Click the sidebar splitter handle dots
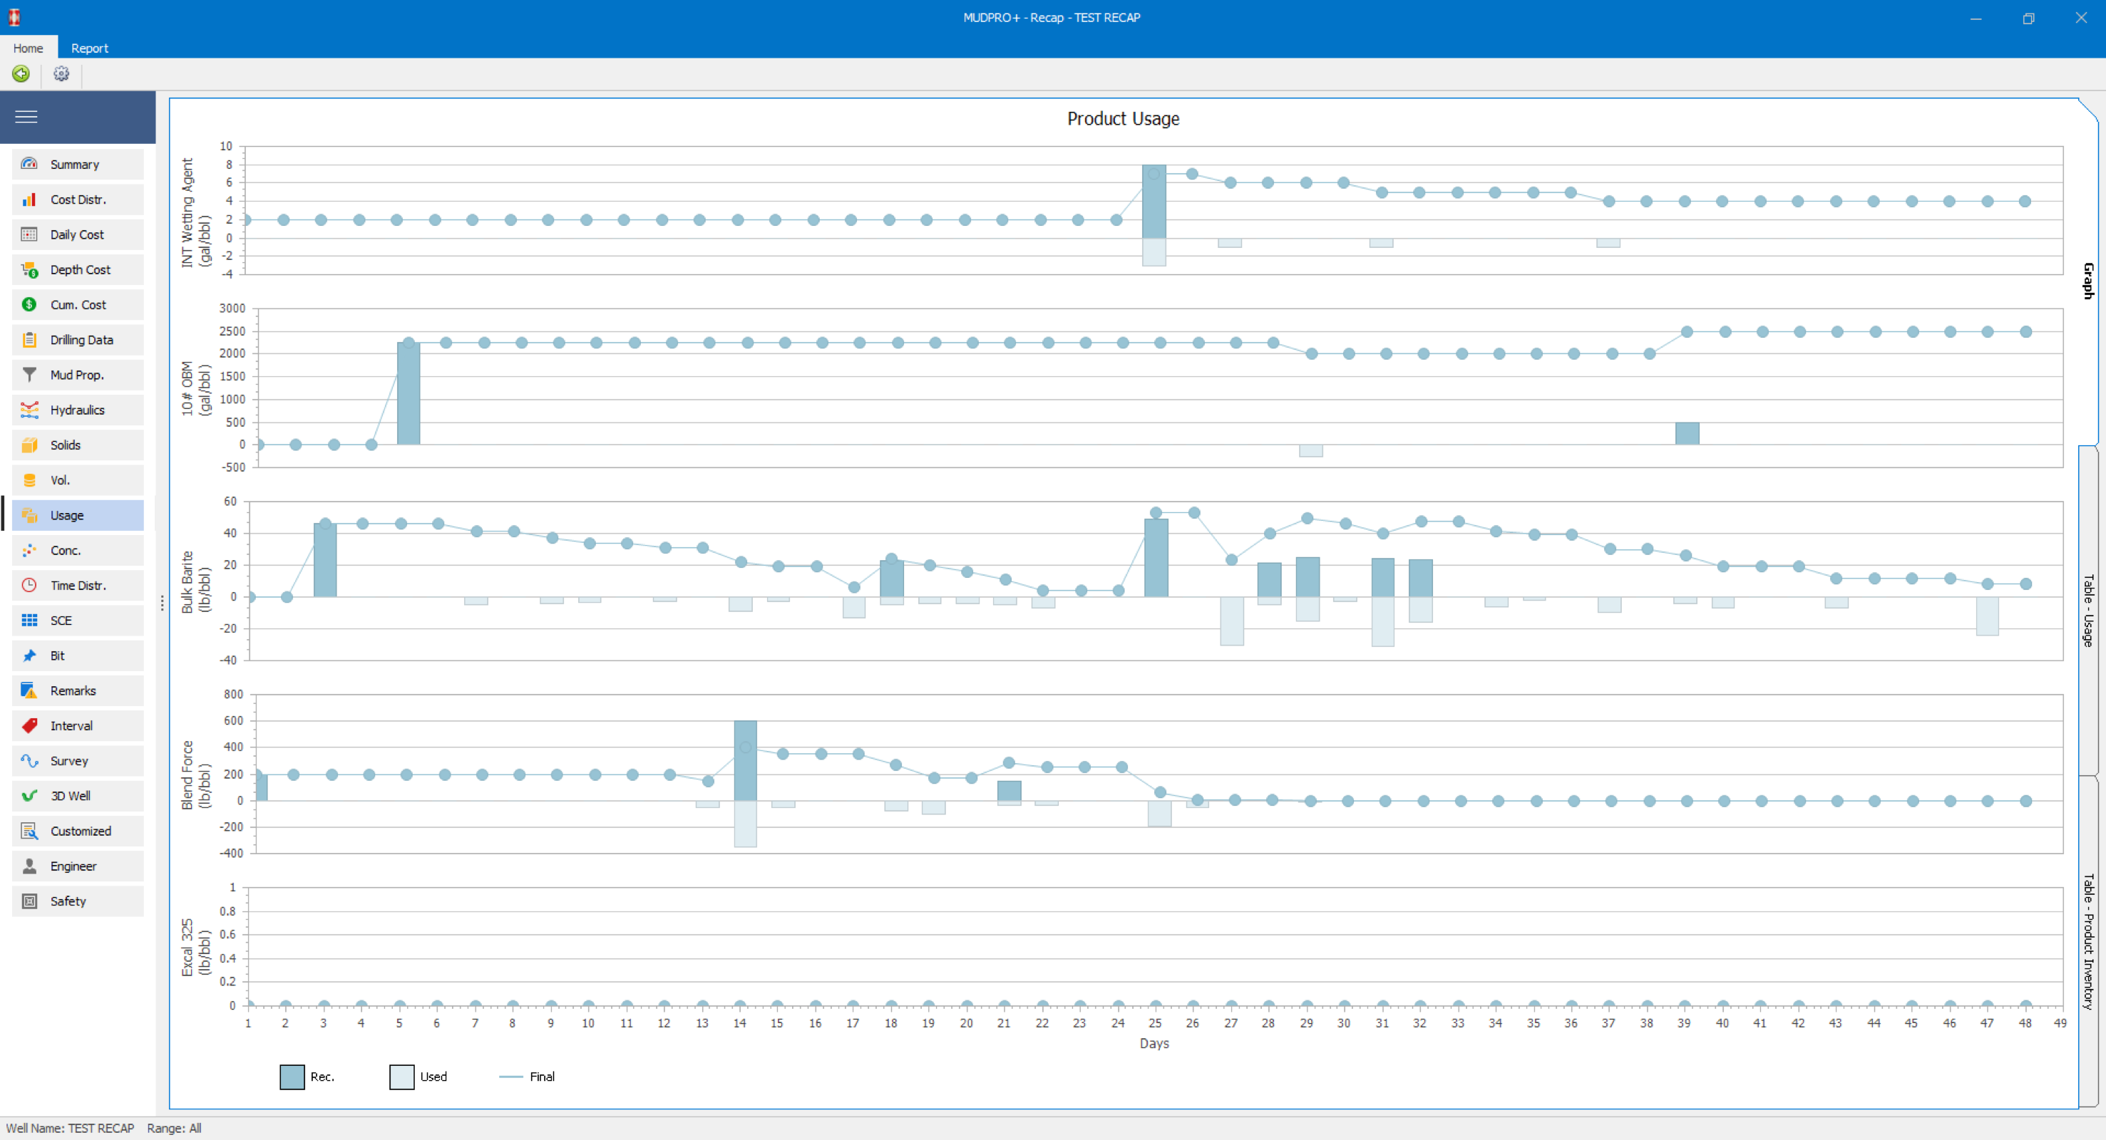Viewport: 2106px width, 1140px height. (162, 603)
